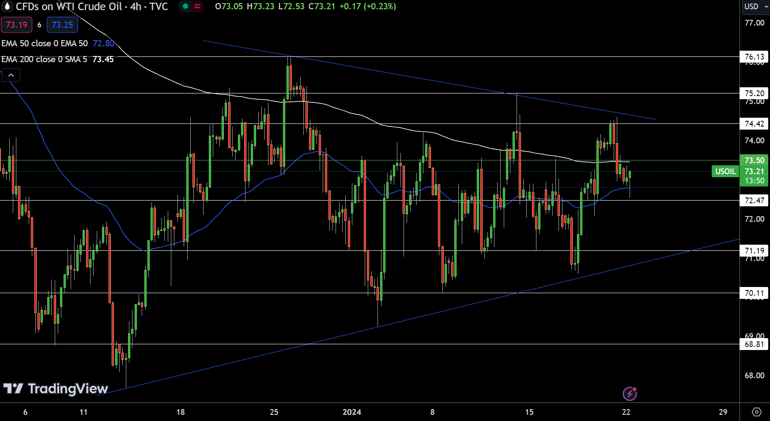Click the 11 date on time axis
The width and height of the screenshot is (770, 421).
(x=83, y=412)
